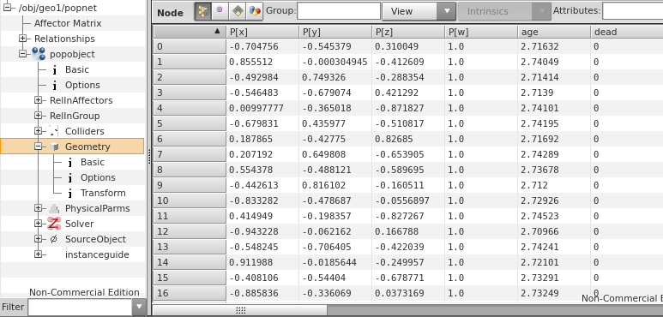Image resolution: width=663 pixels, height=317 pixels.
Task: Select the Detail attribute class icon
Action: click(x=255, y=11)
